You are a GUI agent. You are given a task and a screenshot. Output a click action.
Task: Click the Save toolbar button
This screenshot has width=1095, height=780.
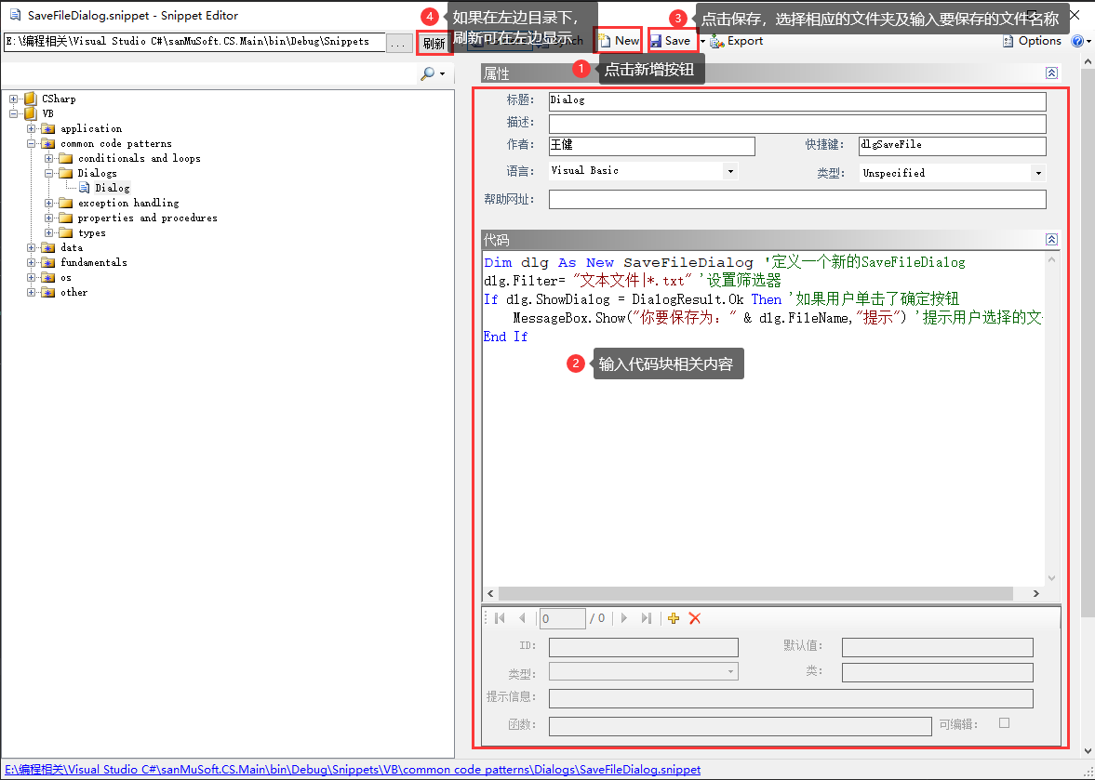tap(671, 41)
